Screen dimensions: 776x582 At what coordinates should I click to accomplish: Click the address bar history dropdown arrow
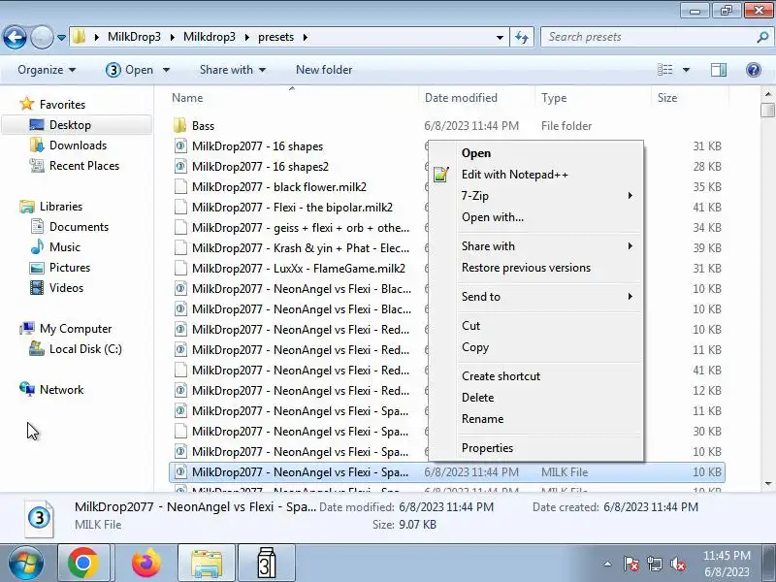500,38
